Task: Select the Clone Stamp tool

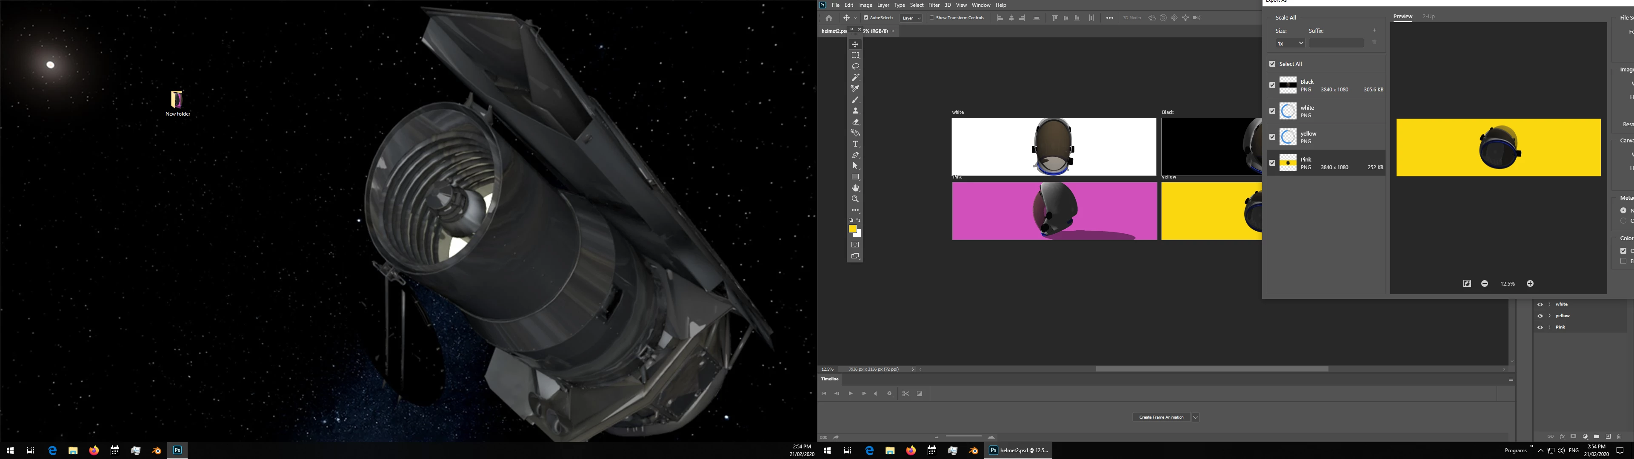Action: pos(855,111)
